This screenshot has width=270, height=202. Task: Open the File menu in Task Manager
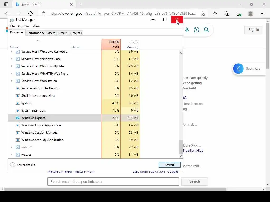pyautogui.click(x=12, y=26)
